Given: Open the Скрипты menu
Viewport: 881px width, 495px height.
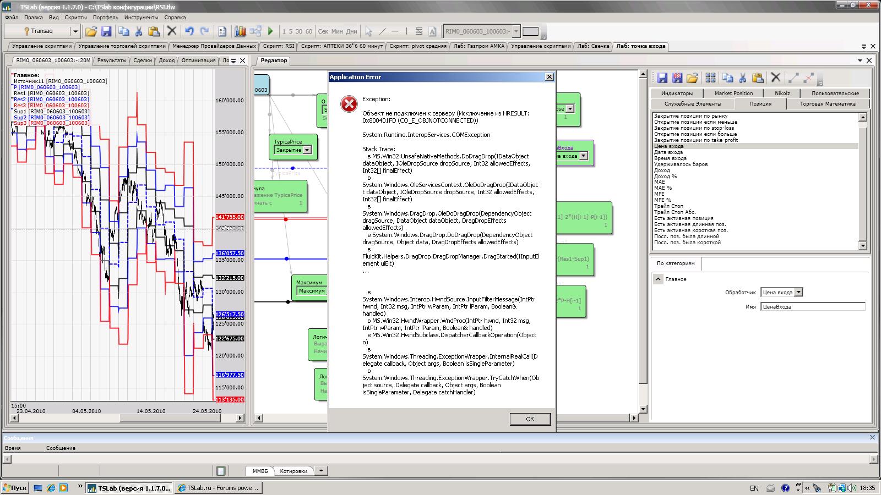Looking at the screenshot, I should (75, 18).
